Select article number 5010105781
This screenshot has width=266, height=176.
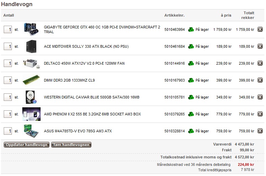coord(174,97)
